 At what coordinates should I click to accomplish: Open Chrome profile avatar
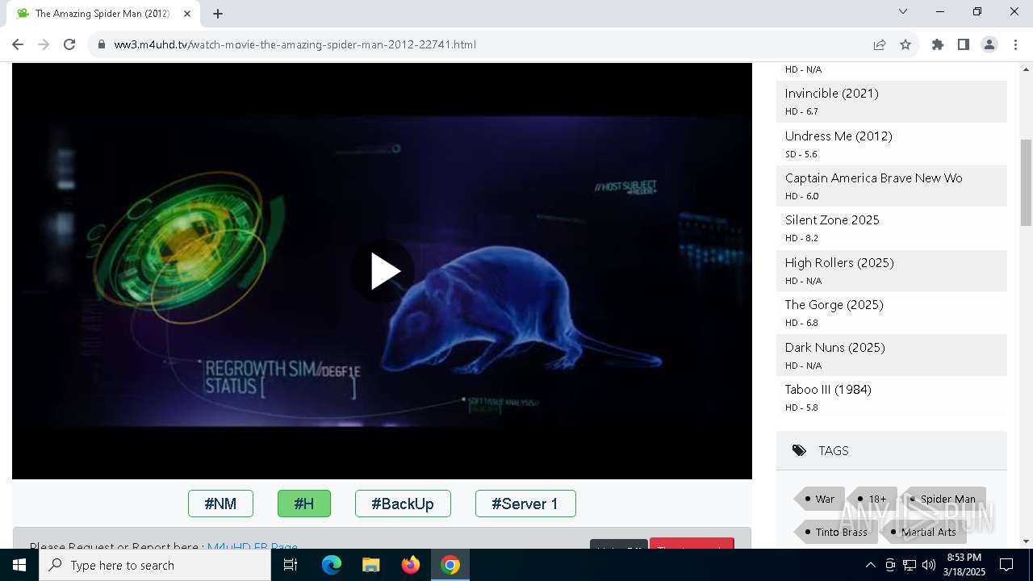[989, 44]
